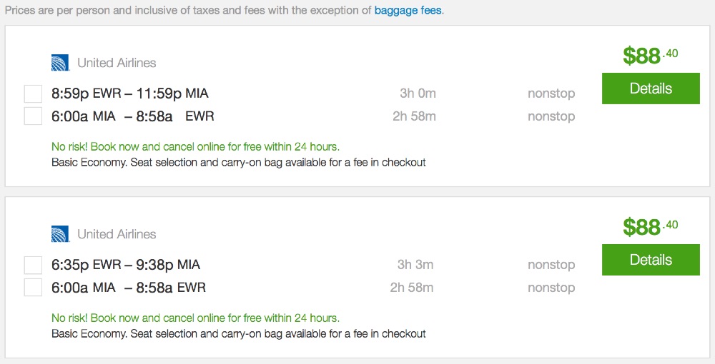Image resolution: width=715 pixels, height=364 pixels.
Task: Click United Airlines logo above the 6:35p flight
Action: pyautogui.click(x=60, y=234)
